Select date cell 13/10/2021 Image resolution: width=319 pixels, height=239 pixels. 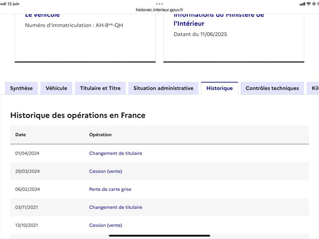click(26, 225)
